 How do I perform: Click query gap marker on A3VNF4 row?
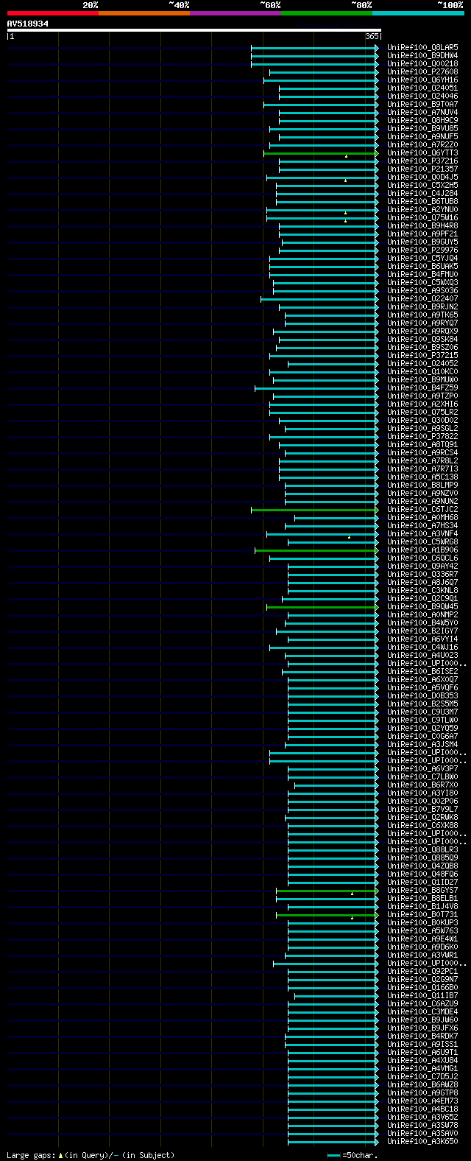[349, 537]
